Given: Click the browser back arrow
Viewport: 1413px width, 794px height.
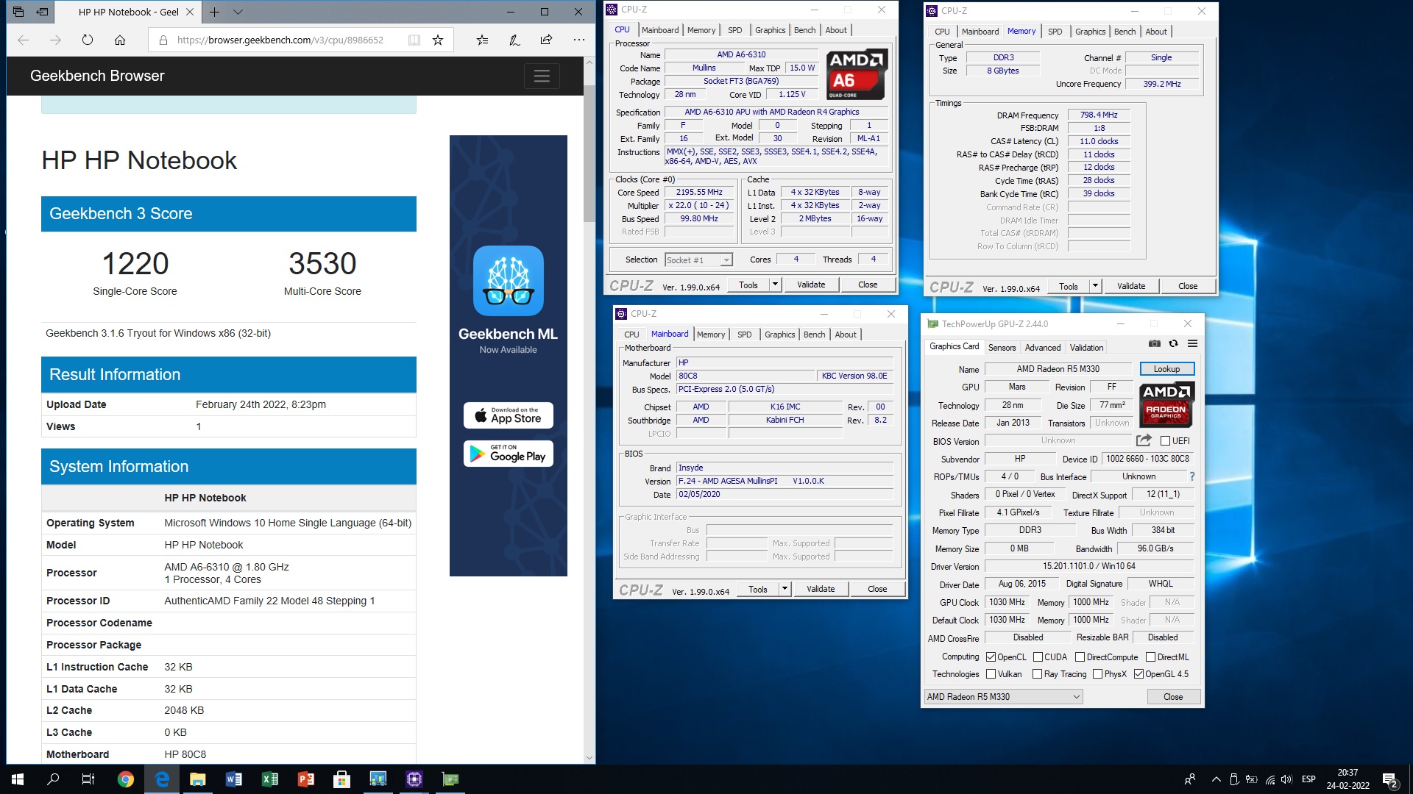Looking at the screenshot, I should click(24, 40).
